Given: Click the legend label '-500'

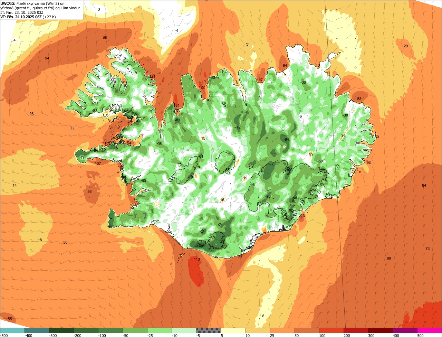Looking at the screenshot, I should point(4,336).
